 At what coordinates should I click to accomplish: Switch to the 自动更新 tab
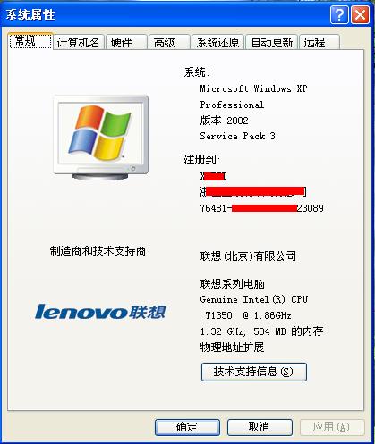[x=271, y=42]
